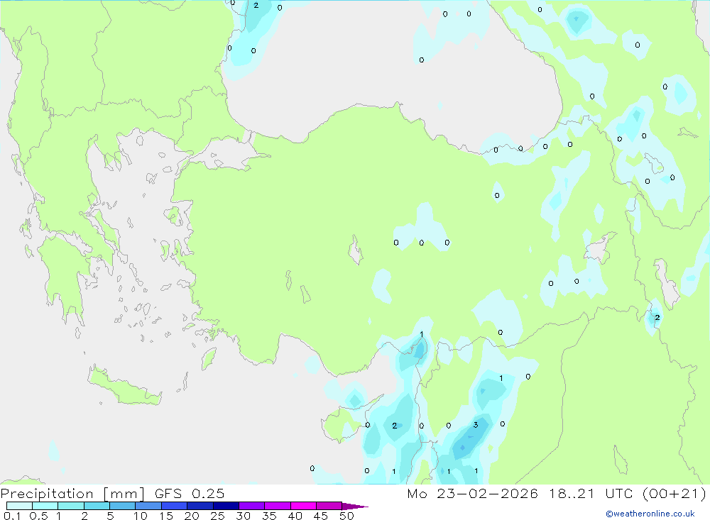710x520 pixels.
Task: Pick the 5–10 mm blue legend swatch
Action: tap(122, 506)
